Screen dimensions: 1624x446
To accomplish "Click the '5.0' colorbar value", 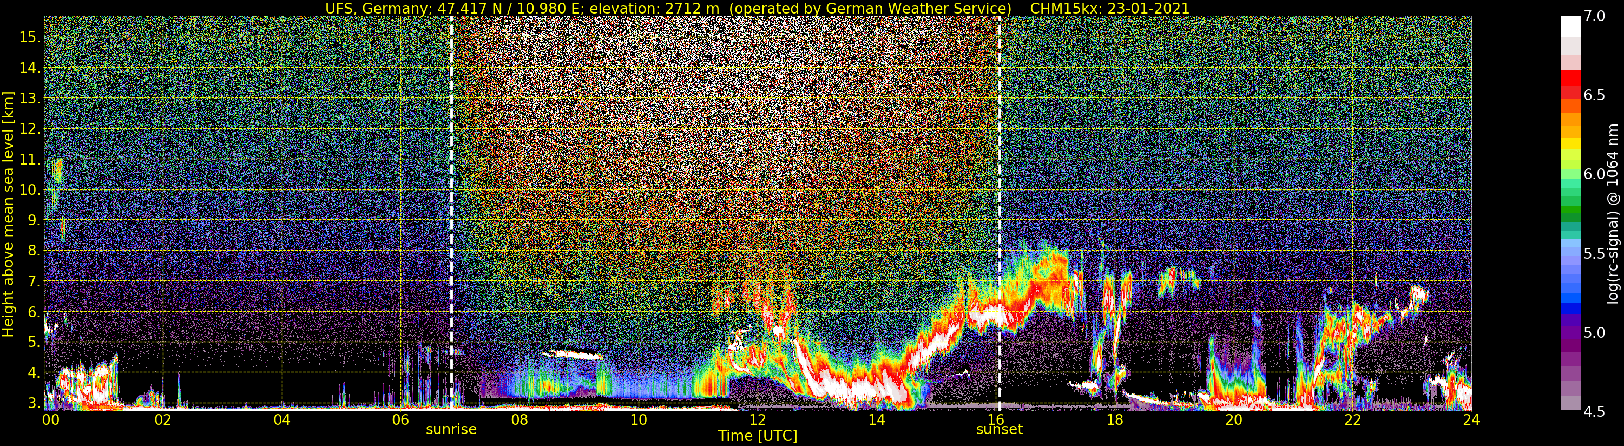I will coord(1594,332).
